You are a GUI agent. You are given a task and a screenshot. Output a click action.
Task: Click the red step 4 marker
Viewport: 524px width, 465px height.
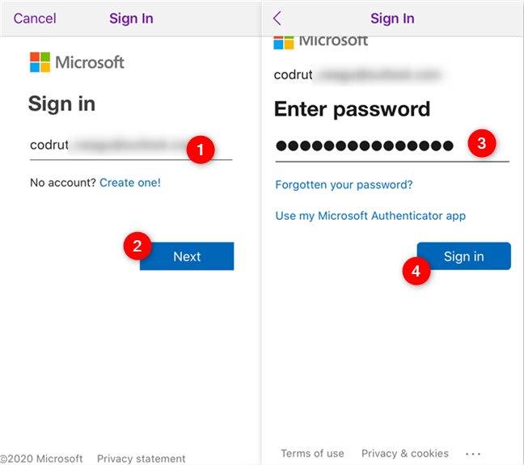click(x=416, y=271)
